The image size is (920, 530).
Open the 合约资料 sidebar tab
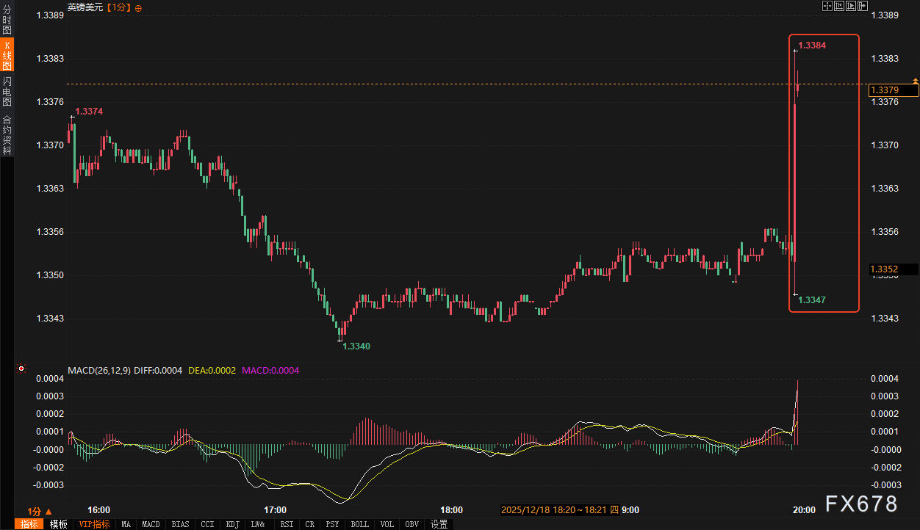click(7, 134)
